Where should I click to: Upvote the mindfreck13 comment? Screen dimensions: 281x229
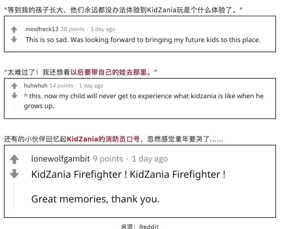coord(14,29)
